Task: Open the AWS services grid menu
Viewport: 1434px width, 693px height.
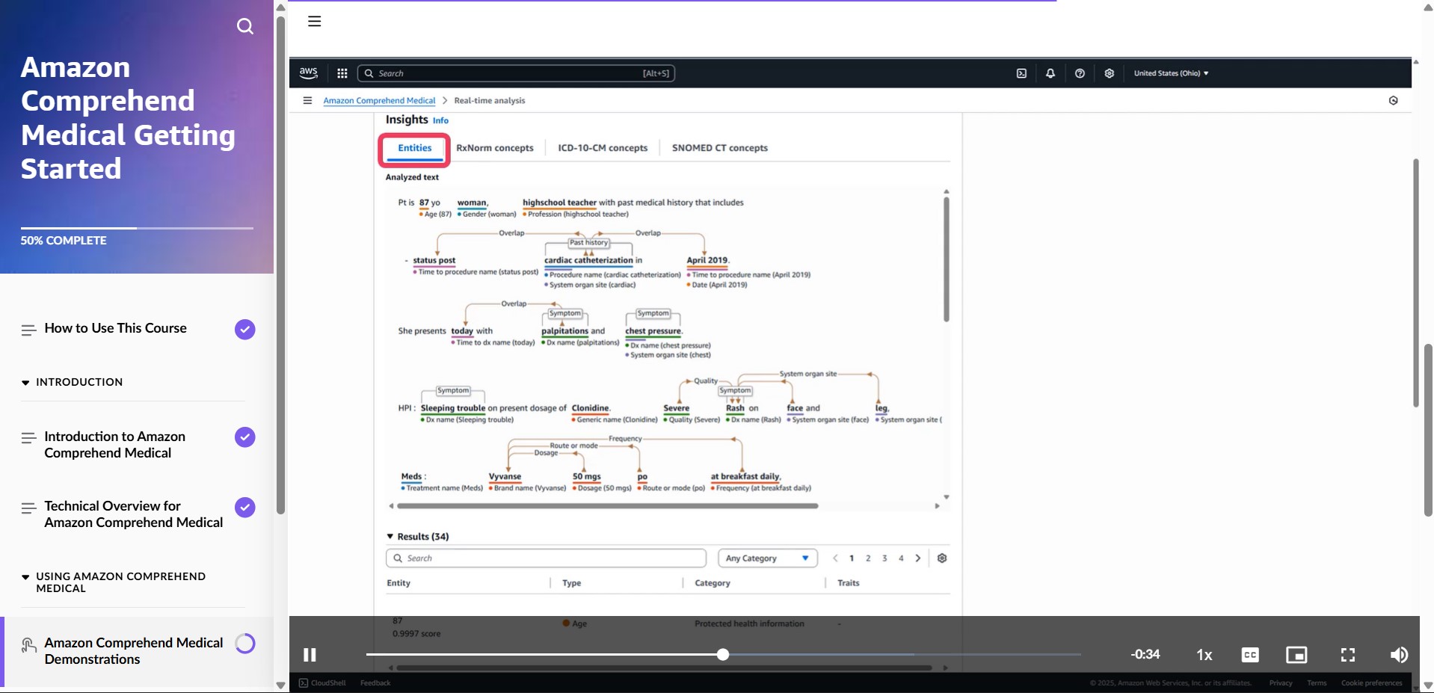Action: [x=342, y=73]
